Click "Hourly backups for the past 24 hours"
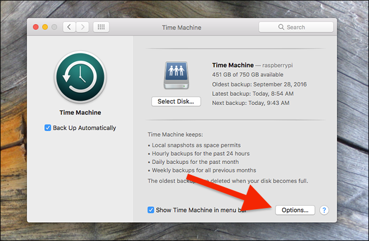 click(201, 153)
